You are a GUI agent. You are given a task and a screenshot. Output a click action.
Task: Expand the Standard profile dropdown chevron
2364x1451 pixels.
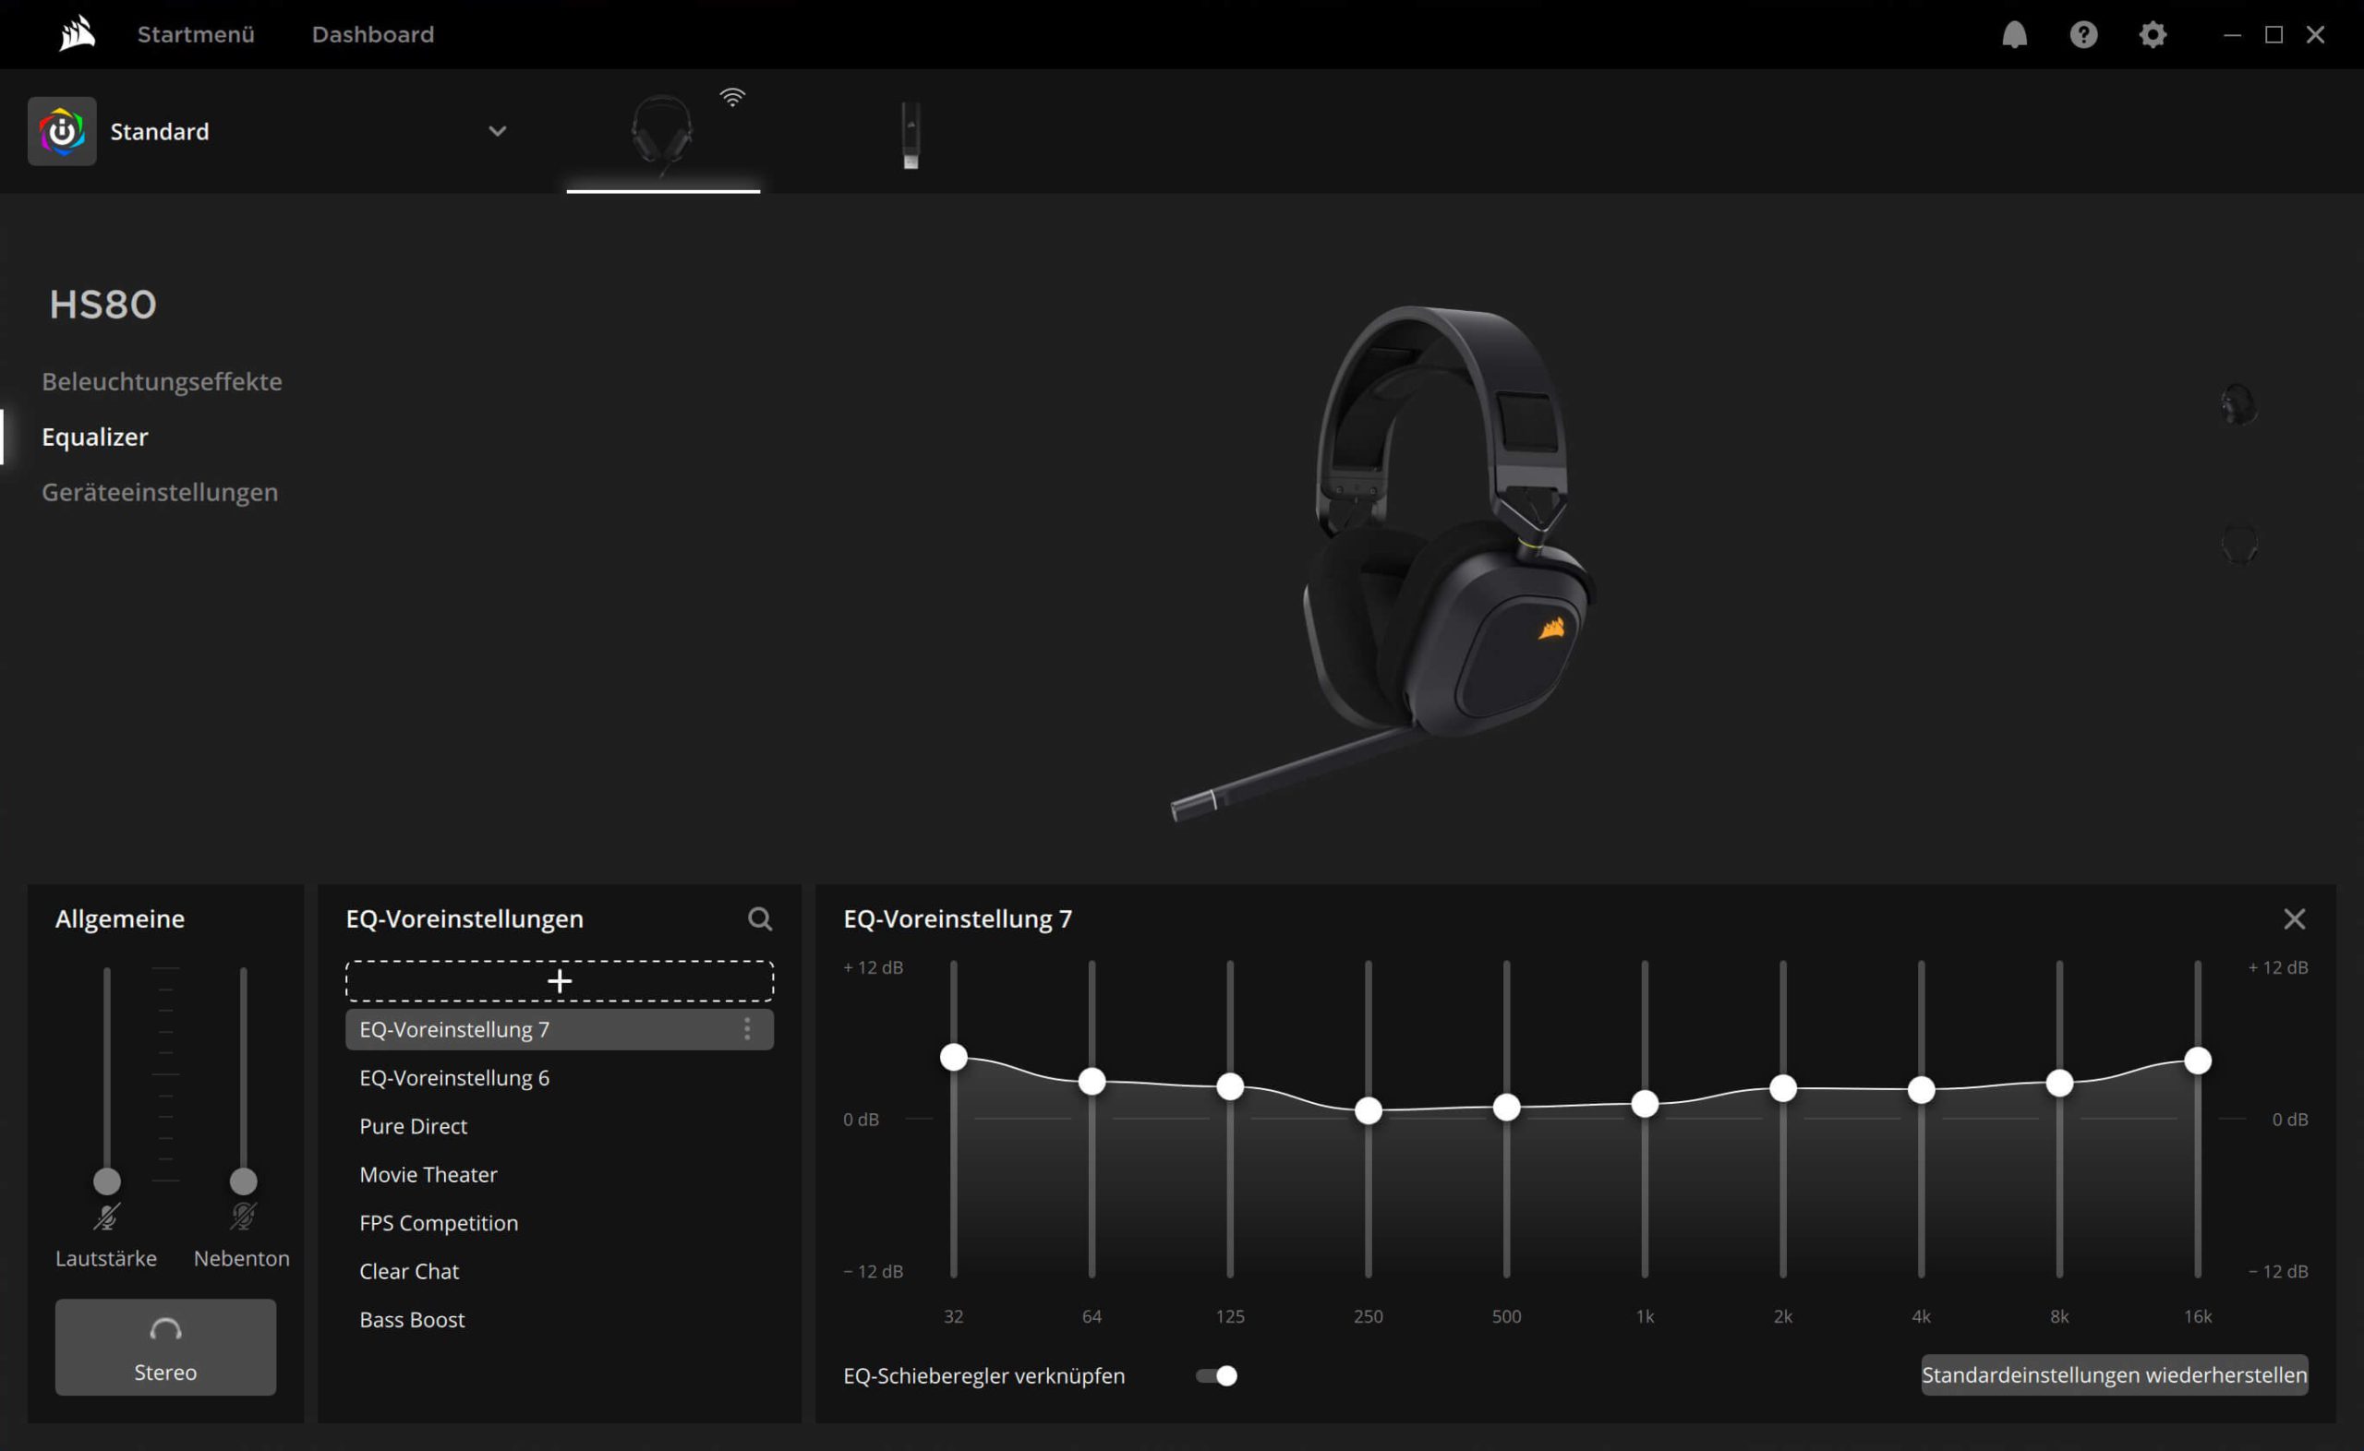(x=496, y=131)
